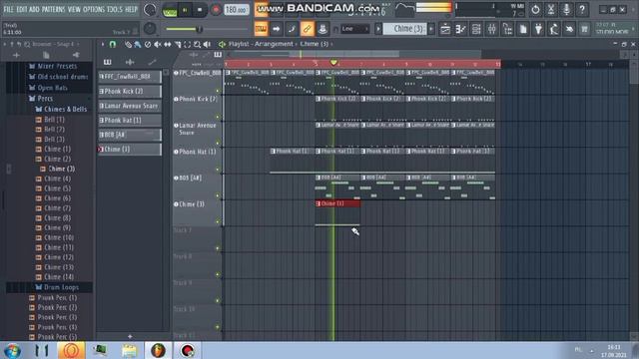Screen dimensions: 639x359
Task: Open the Playlist view icon
Action: 445,29
